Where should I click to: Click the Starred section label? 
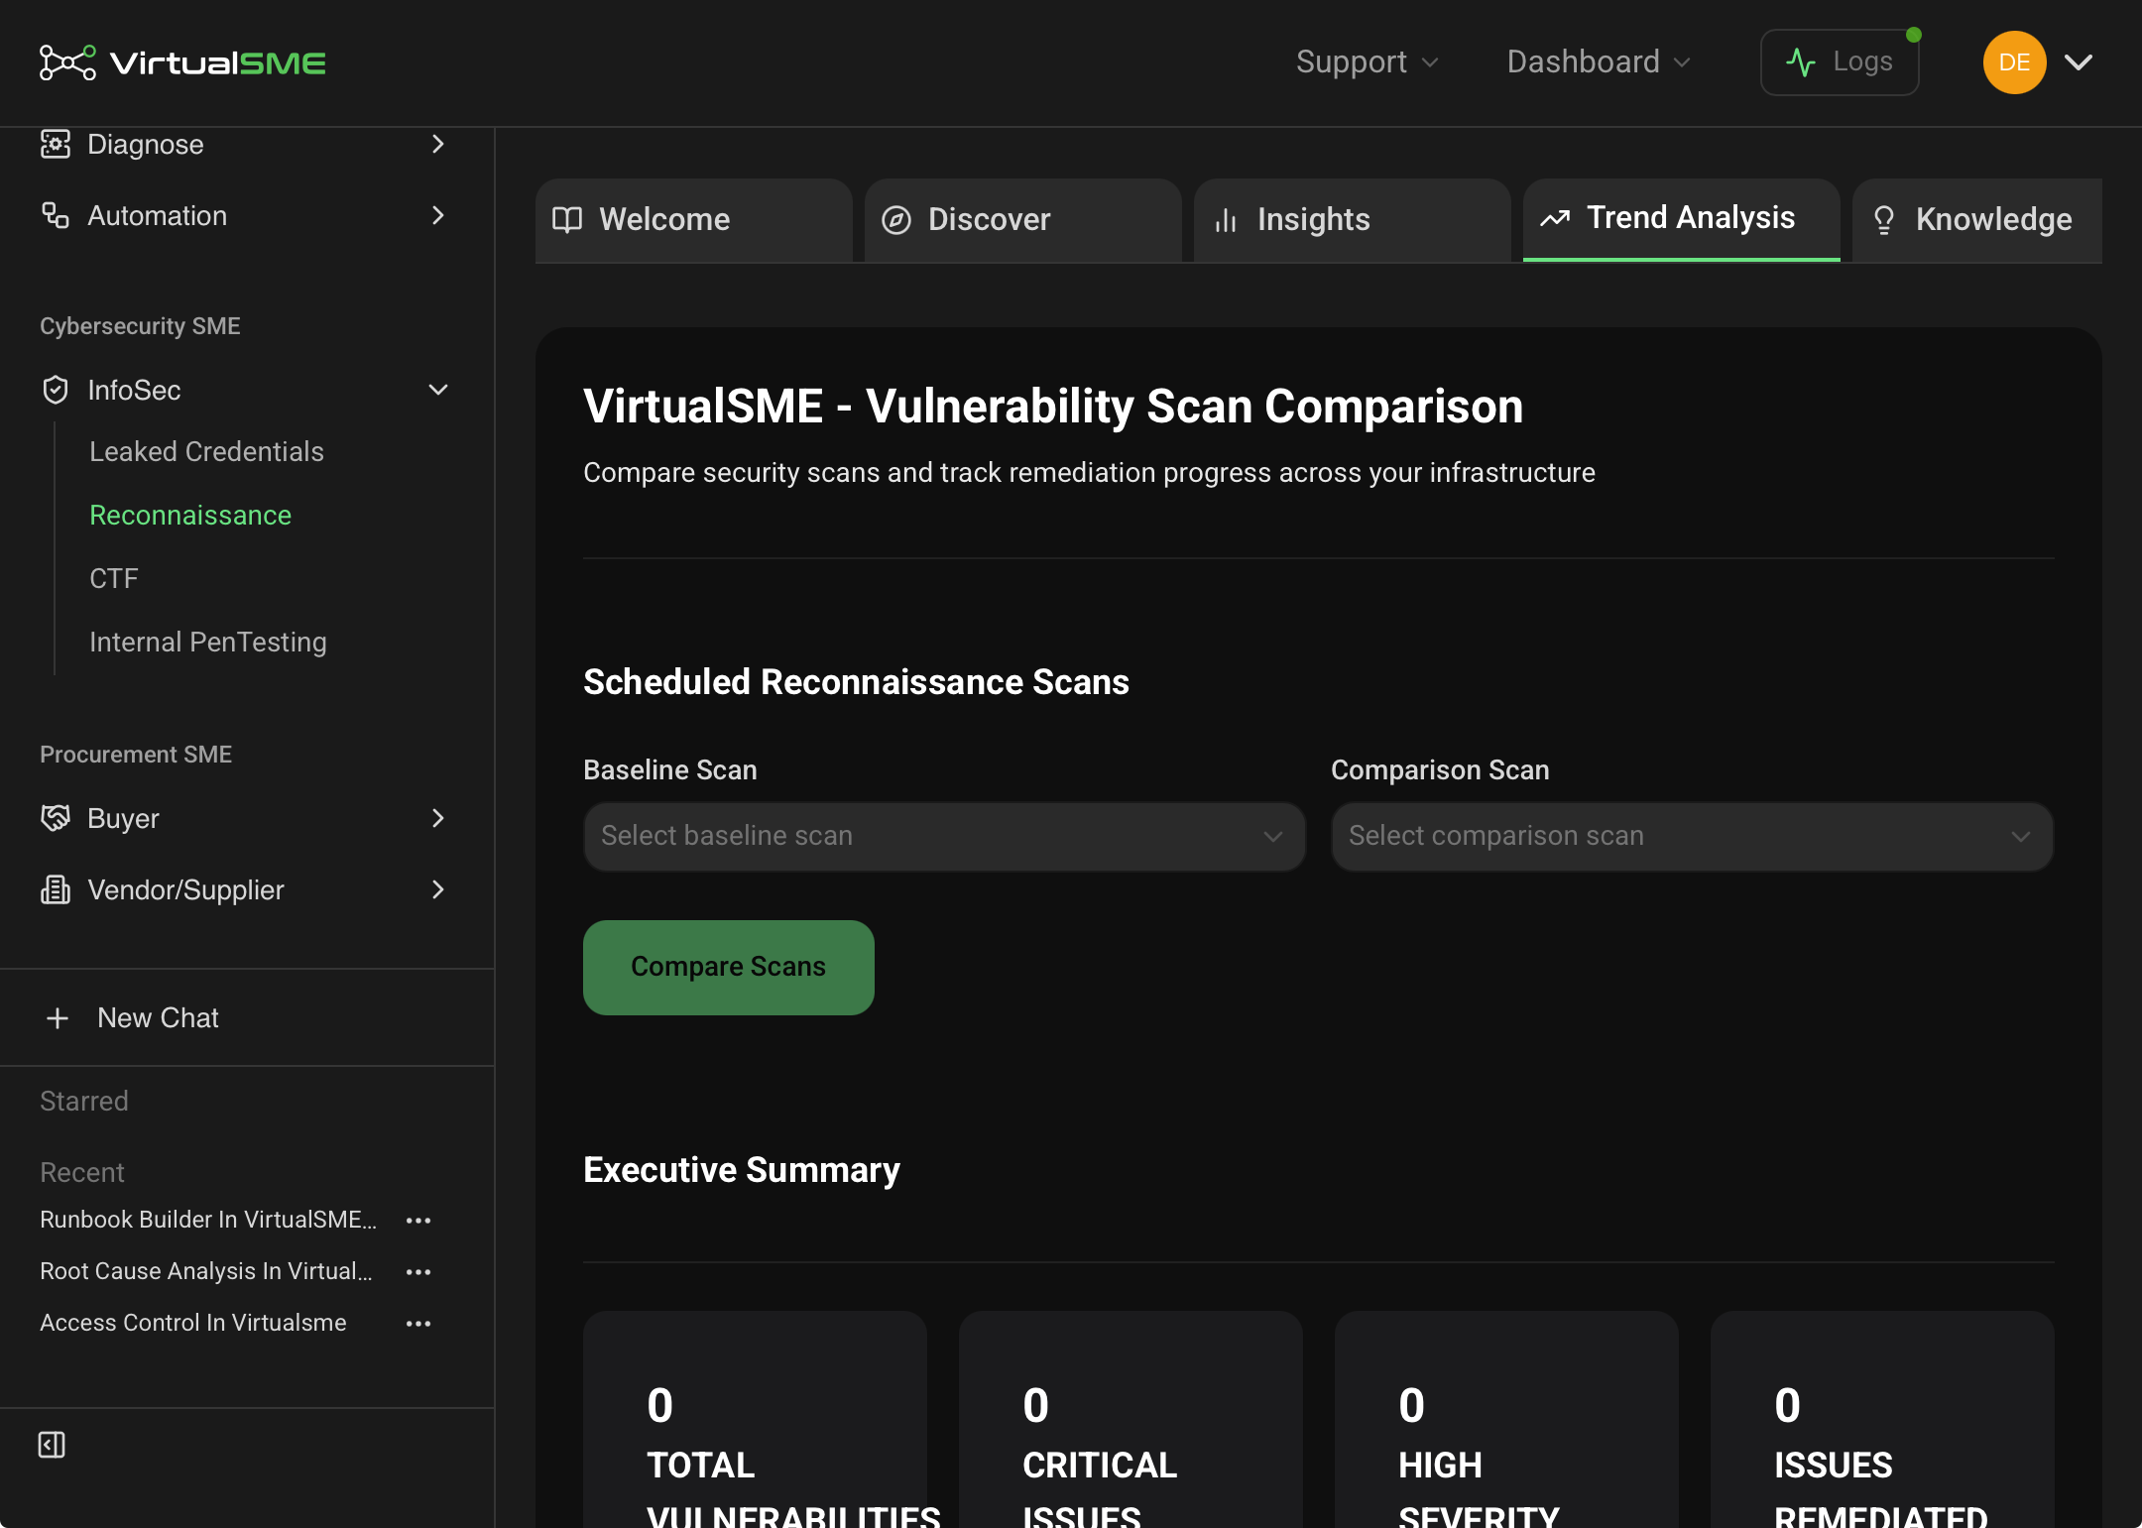[x=84, y=1101]
